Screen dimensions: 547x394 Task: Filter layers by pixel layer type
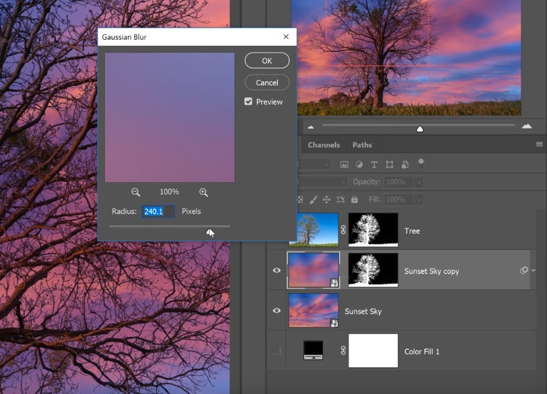pyautogui.click(x=344, y=164)
